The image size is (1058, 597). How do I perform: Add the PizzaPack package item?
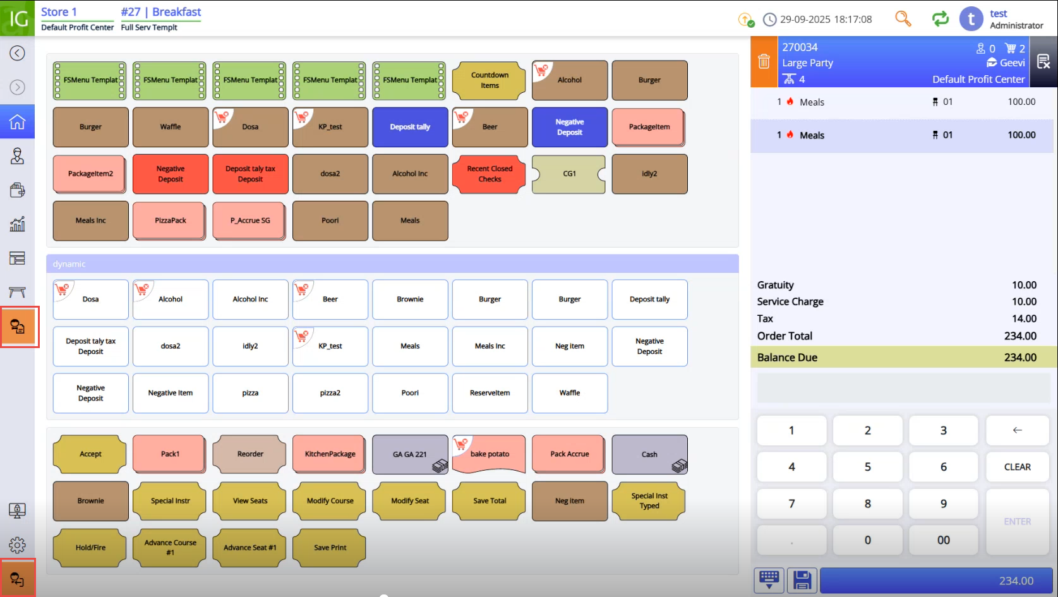170,220
